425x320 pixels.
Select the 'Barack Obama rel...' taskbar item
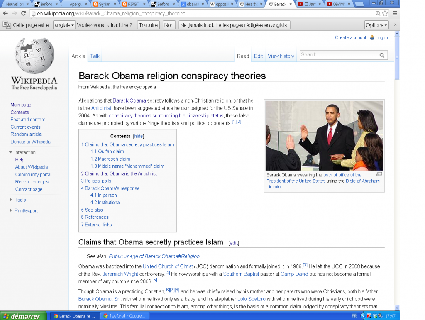coord(74,316)
